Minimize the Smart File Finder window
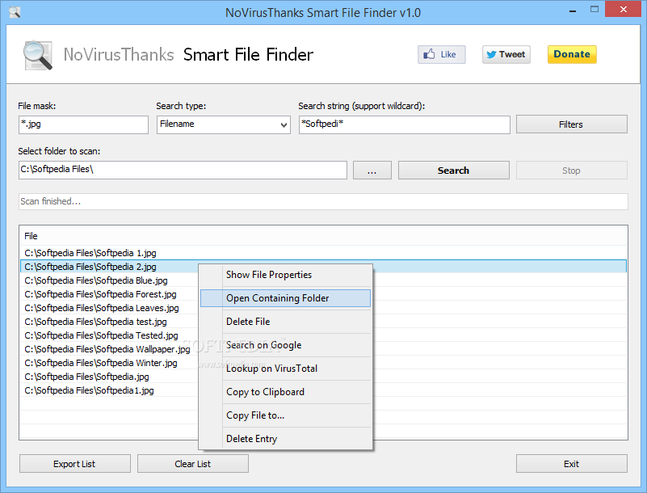This screenshot has height=493, width=647. coord(573,10)
